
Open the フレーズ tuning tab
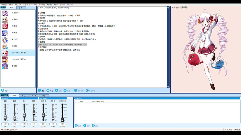click(34, 96)
